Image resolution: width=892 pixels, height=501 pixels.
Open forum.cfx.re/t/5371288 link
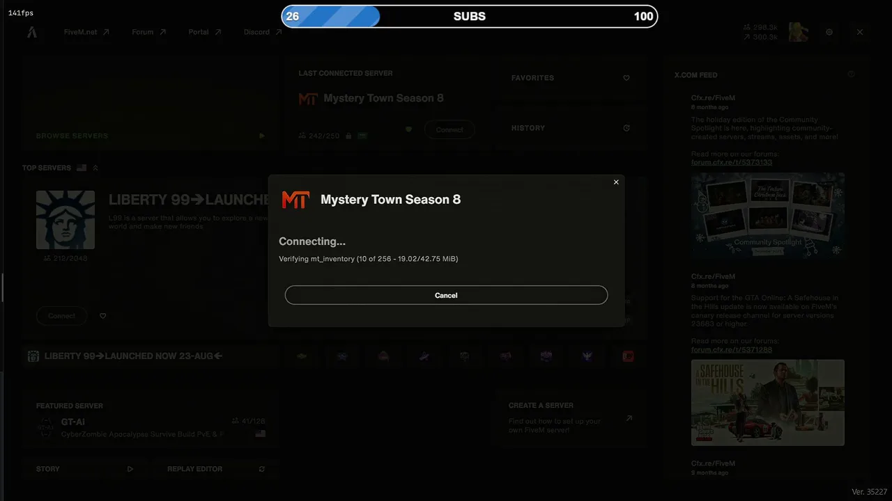(x=732, y=349)
